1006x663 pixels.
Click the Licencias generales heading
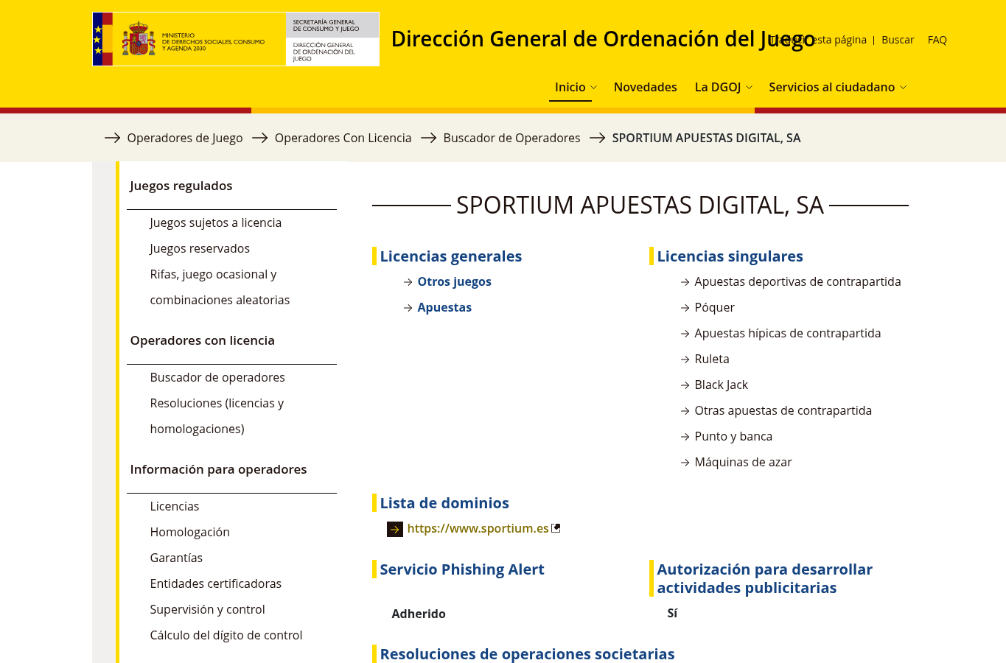pyautogui.click(x=450, y=256)
